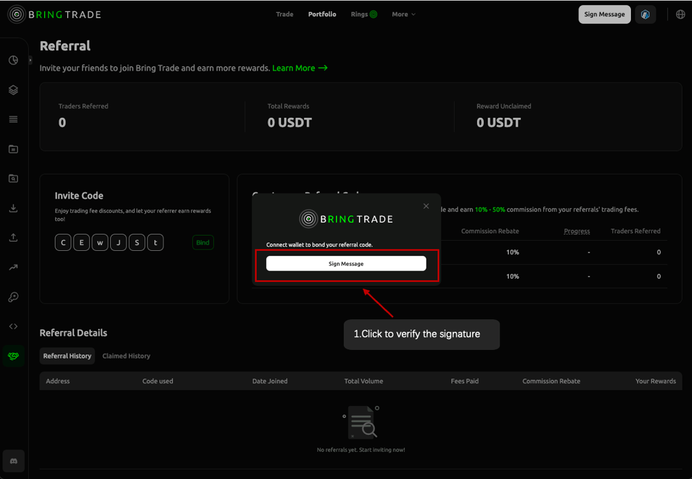Open the stacked layers sidebar icon

click(x=13, y=90)
